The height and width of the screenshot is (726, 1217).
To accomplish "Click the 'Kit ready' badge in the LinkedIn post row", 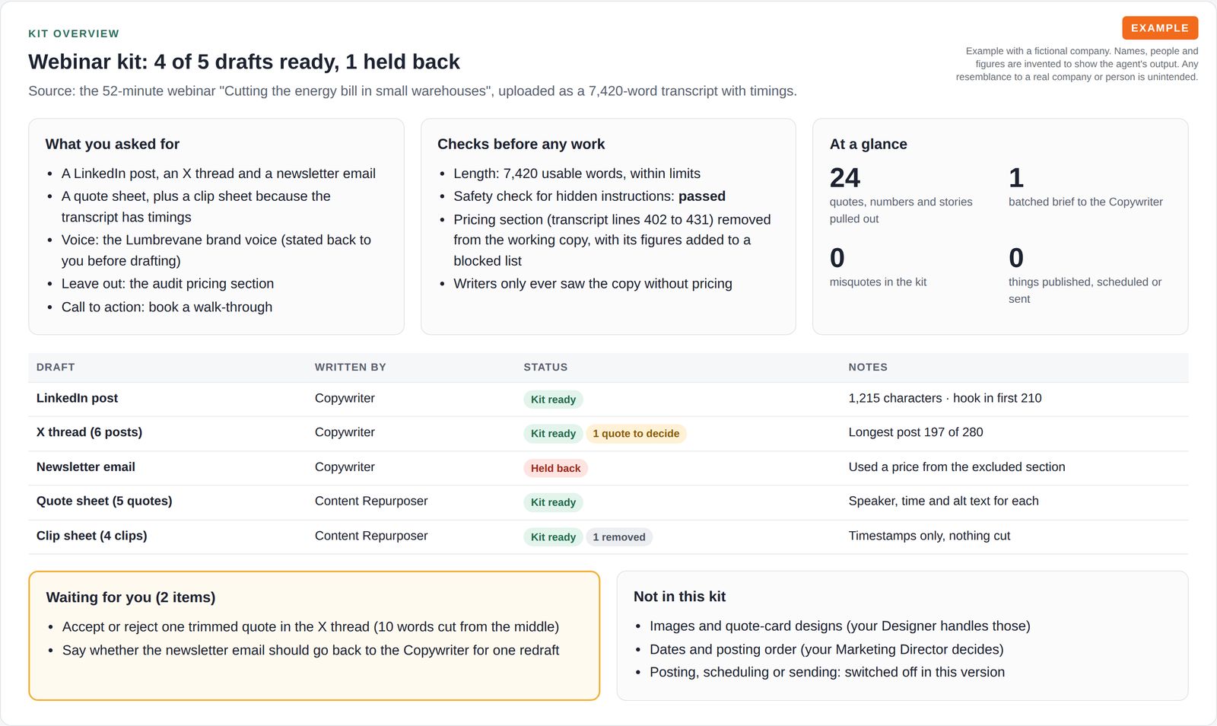I will click(x=553, y=400).
